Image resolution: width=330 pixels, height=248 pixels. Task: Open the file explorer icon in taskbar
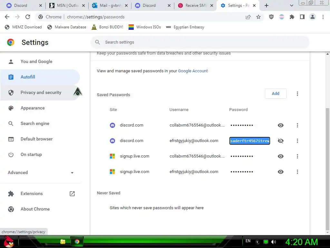click(63, 242)
